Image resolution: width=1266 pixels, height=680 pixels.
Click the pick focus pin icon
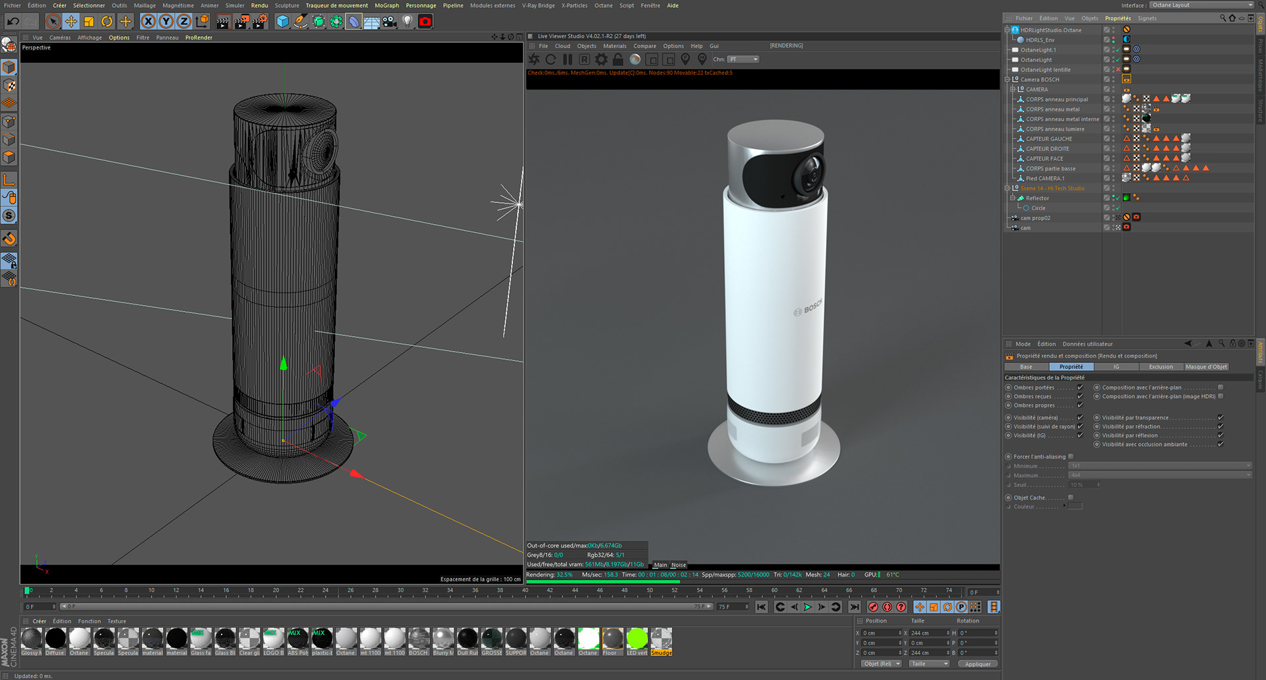pyautogui.click(x=686, y=59)
